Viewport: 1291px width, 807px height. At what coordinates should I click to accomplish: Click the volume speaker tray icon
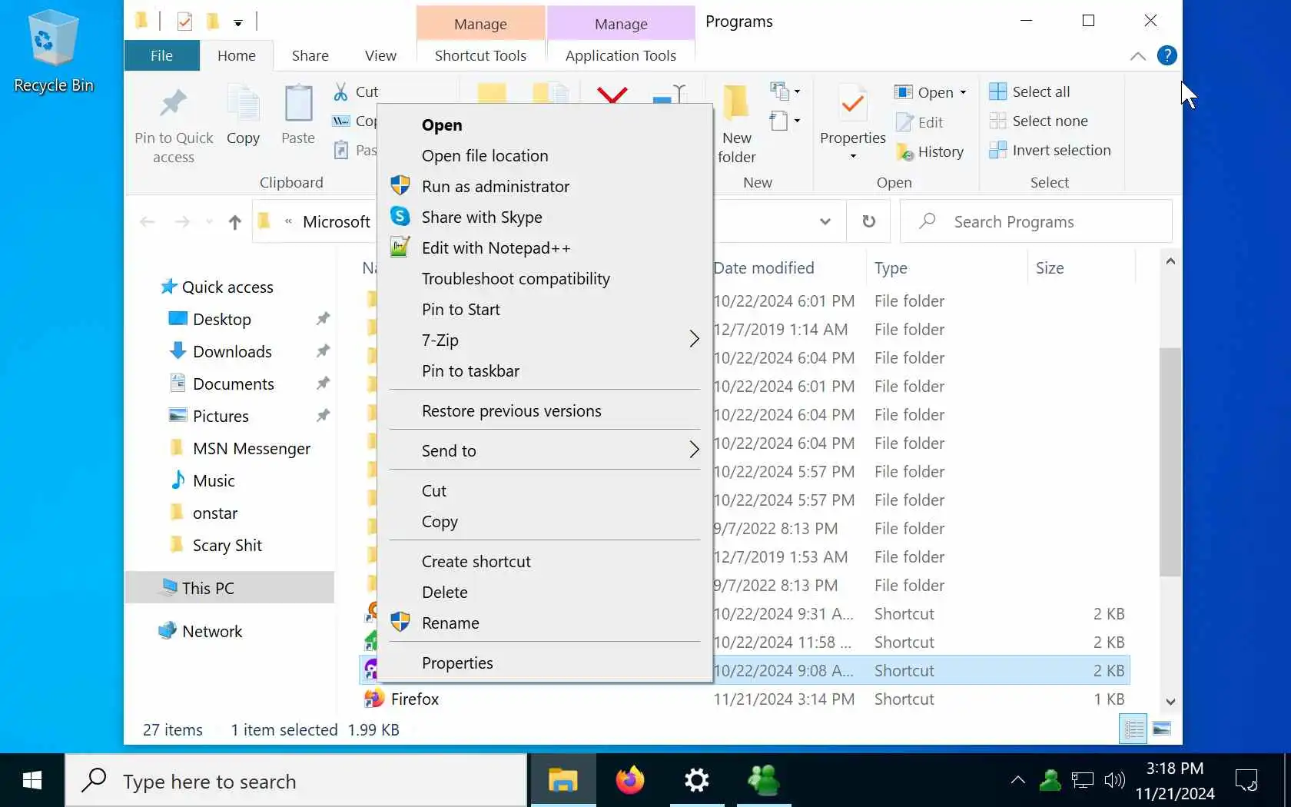(x=1114, y=781)
